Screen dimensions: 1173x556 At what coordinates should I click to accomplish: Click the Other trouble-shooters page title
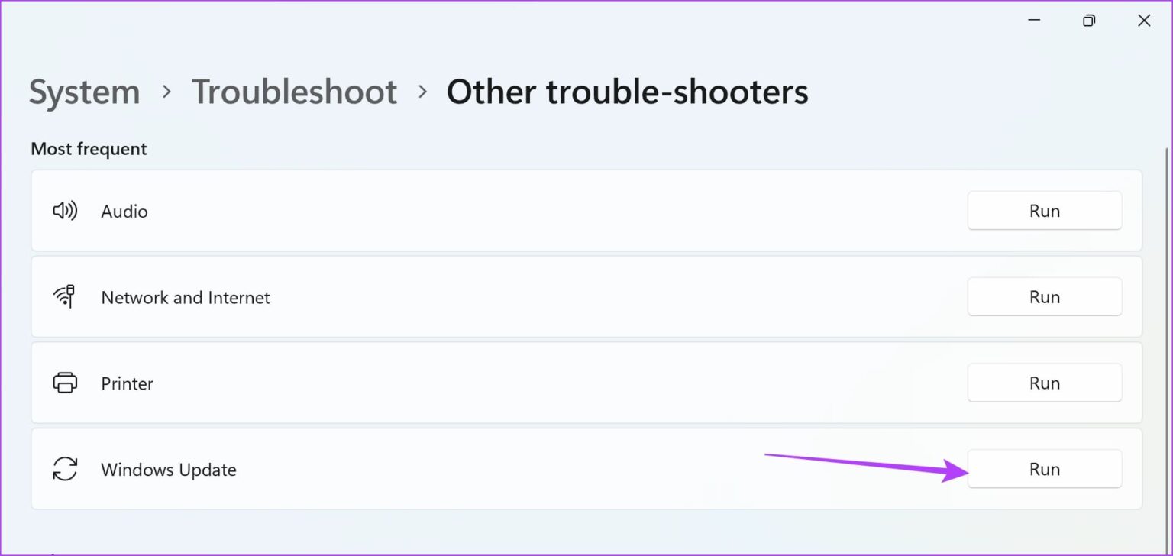[627, 92]
